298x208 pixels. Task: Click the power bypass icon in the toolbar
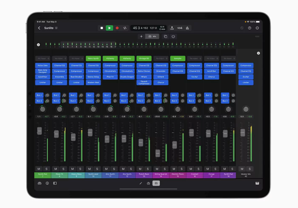tap(173, 36)
